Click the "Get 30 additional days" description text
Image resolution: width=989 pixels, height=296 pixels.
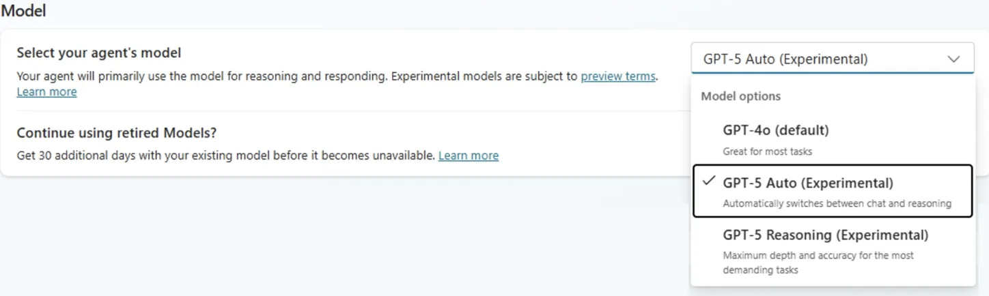click(x=225, y=156)
